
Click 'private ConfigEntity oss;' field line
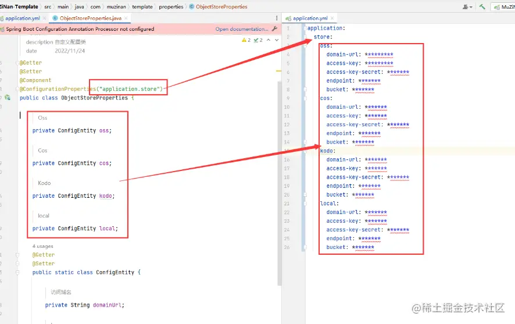(72, 130)
